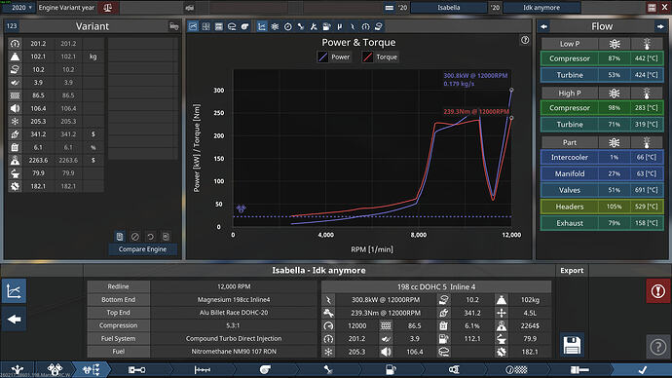Image resolution: width=672 pixels, height=378 pixels.
Task: Click the help question mark on the chart
Action: coord(525,40)
